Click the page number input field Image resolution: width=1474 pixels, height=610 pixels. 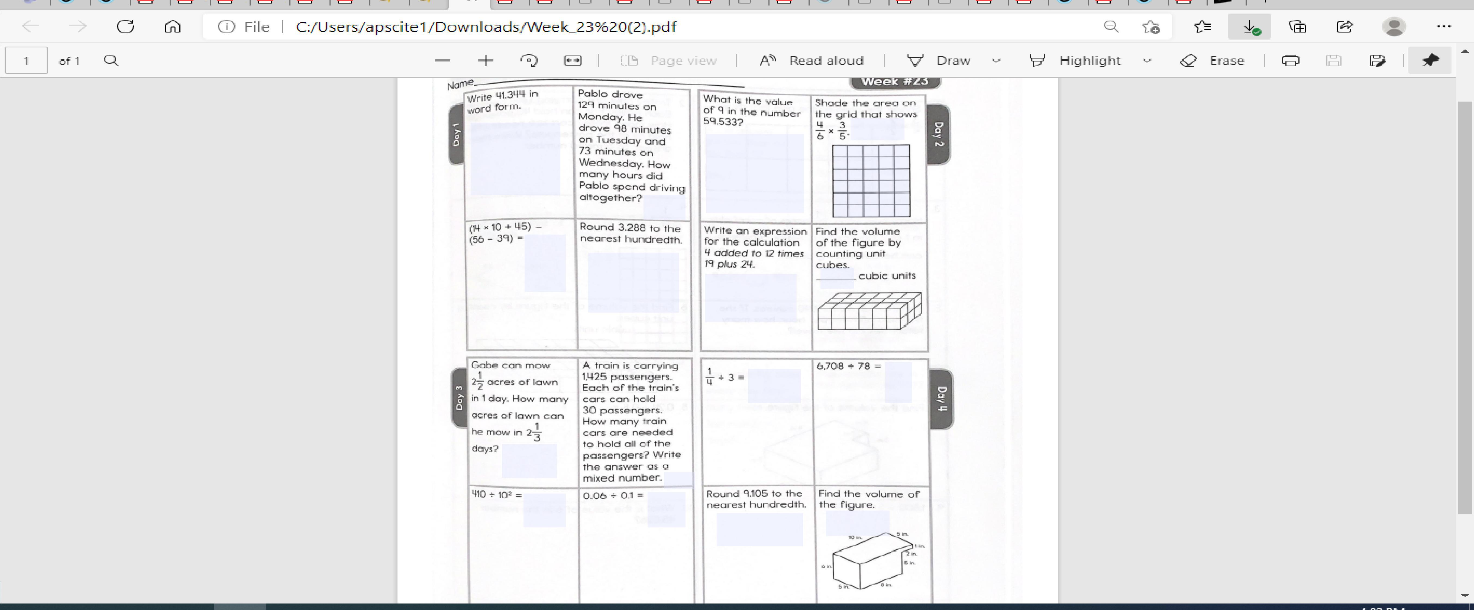pyautogui.click(x=26, y=61)
